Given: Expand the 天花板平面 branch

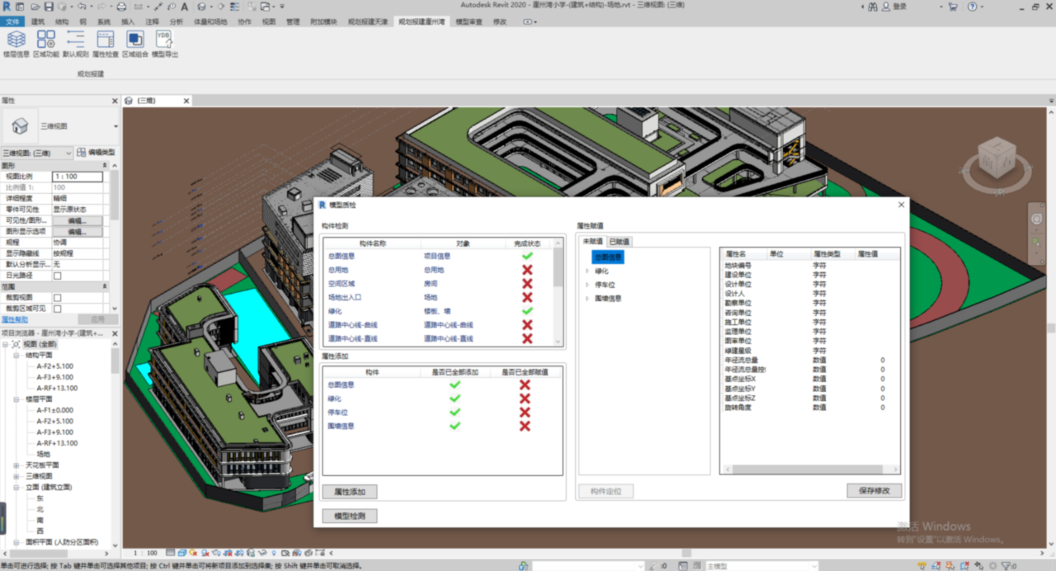Looking at the screenshot, I should coord(16,465).
